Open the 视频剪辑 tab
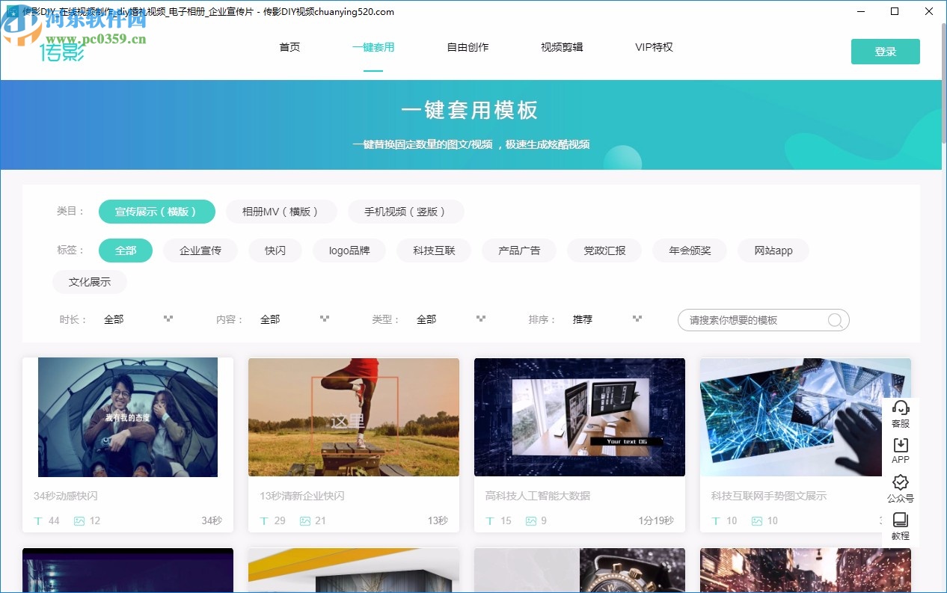 tap(562, 47)
